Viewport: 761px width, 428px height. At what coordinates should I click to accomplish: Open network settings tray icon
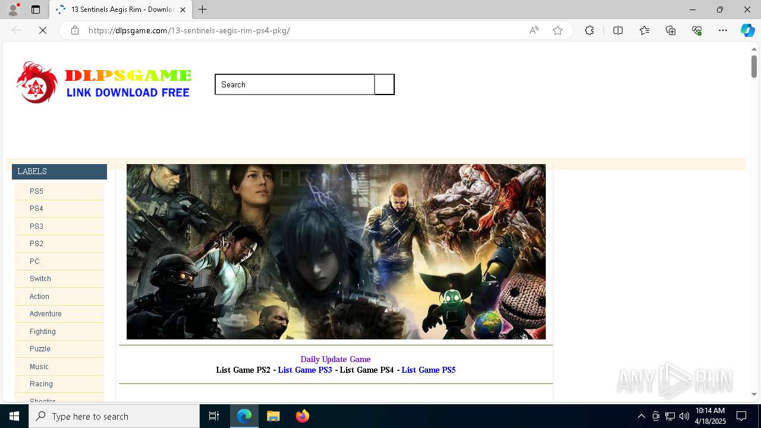point(670,416)
